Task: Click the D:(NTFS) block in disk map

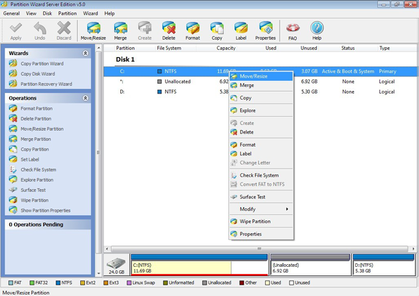Action: point(383,267)
